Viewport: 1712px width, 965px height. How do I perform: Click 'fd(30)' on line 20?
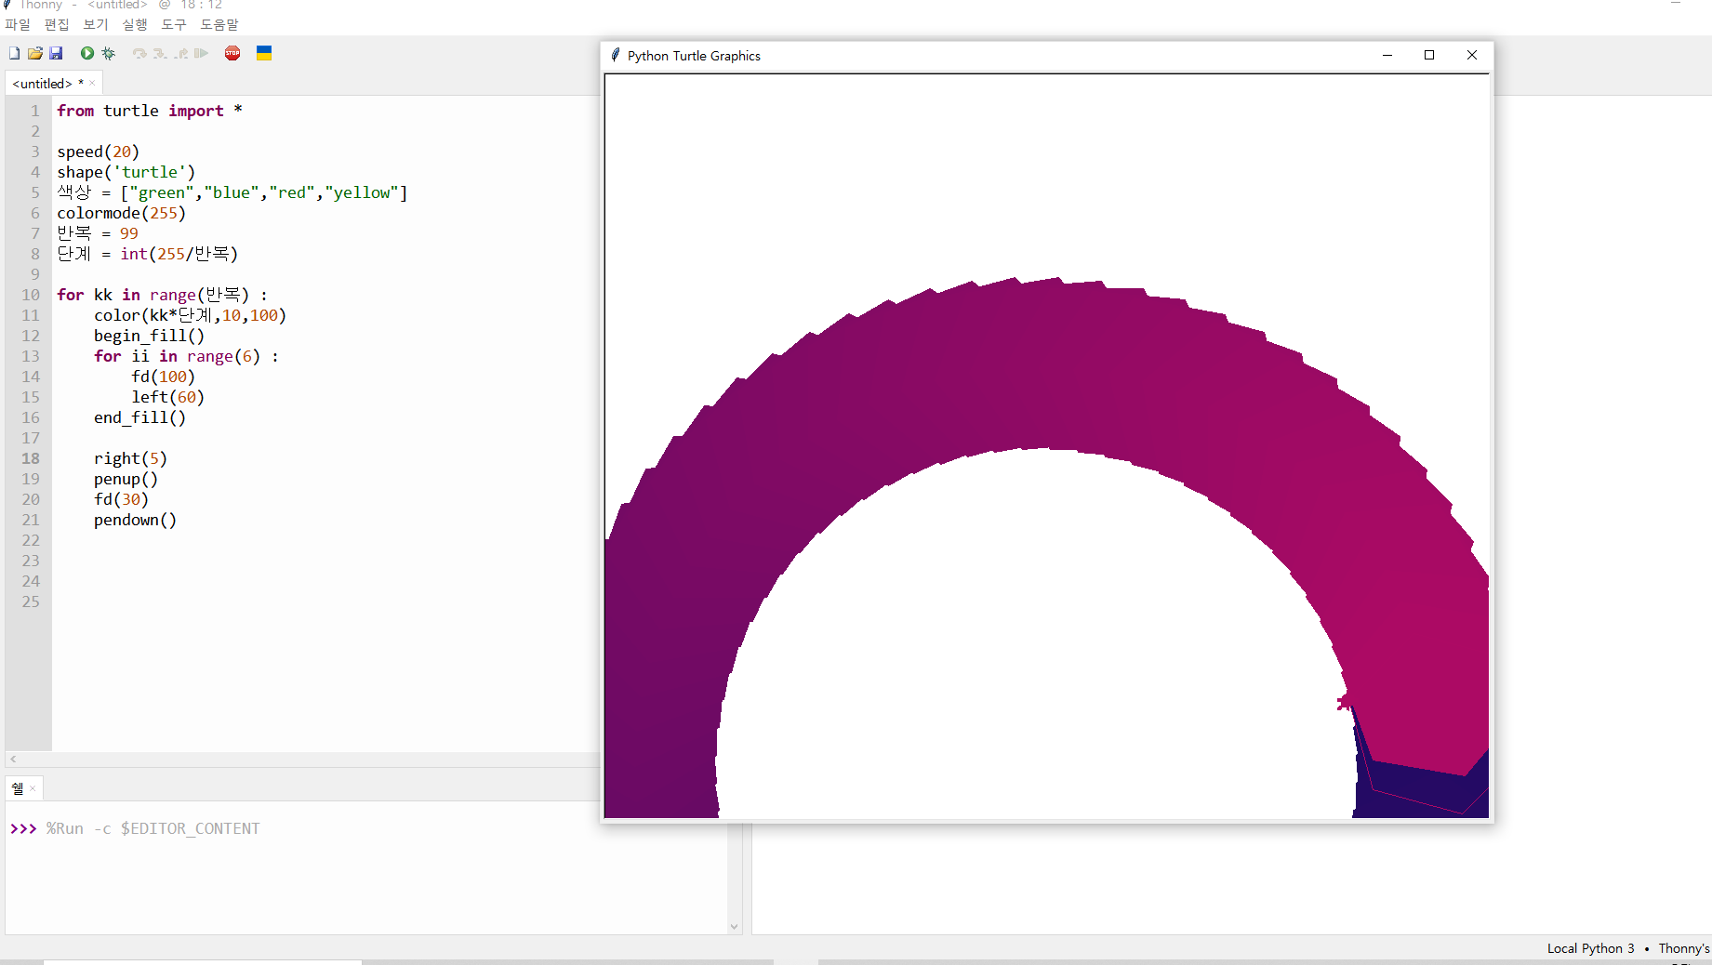(122, 499)
